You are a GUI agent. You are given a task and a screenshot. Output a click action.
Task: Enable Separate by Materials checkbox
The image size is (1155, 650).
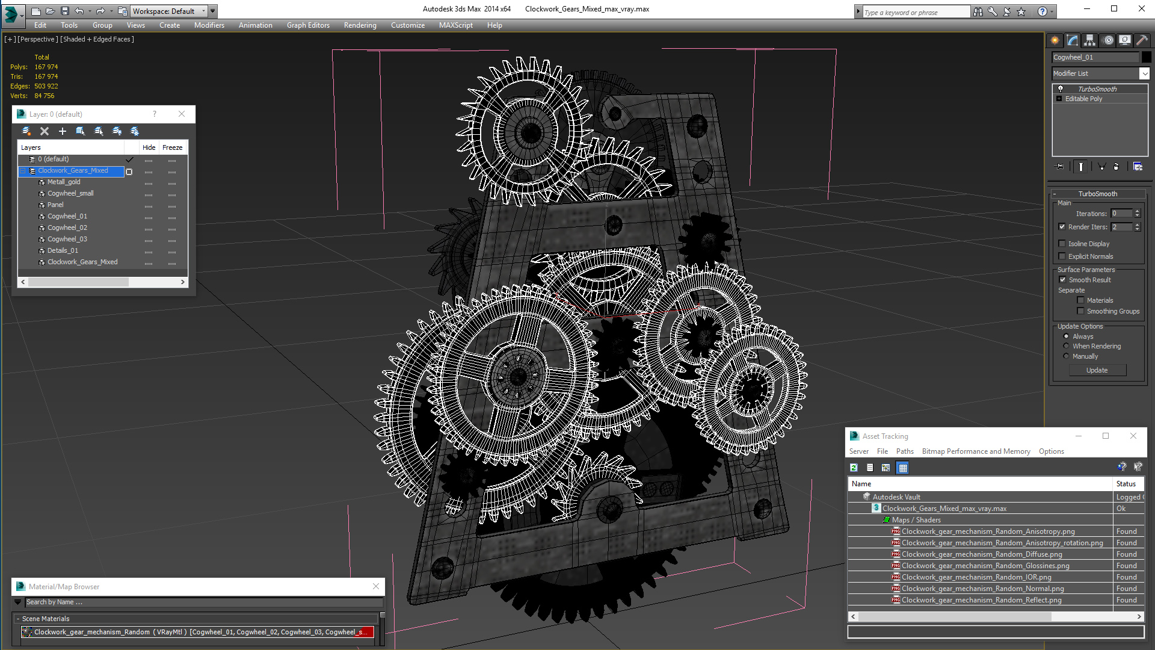tap(1080, 300)
